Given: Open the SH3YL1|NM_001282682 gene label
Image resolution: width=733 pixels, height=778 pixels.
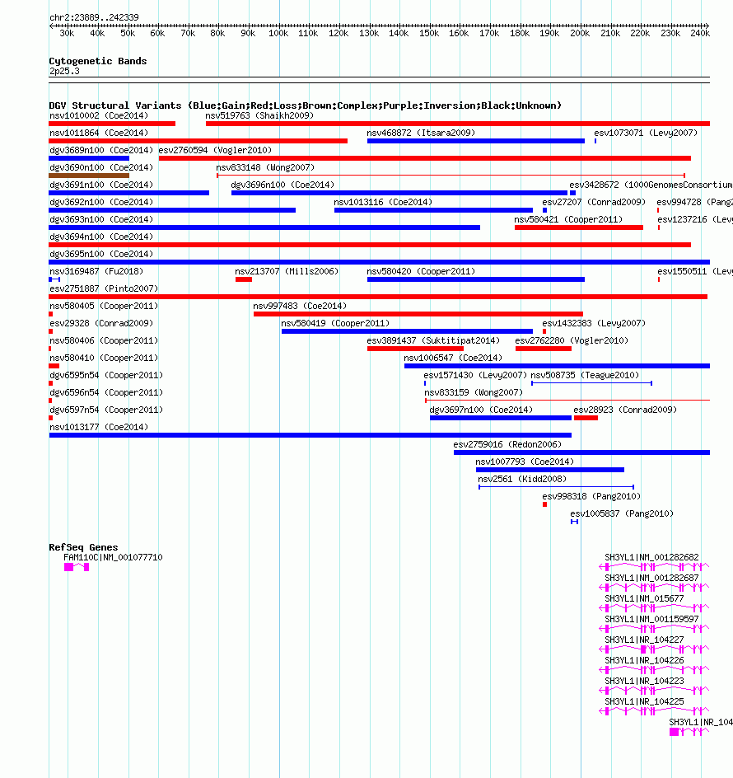Looking at the screenshot, I should [651, 558].
